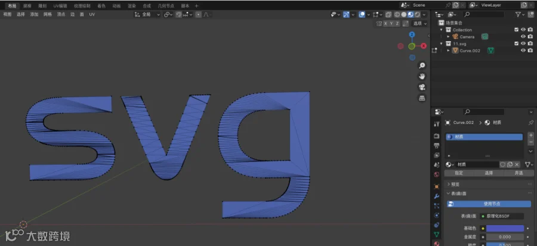Toggle camera view with the camera icon

pyautogui.click(x=422, y=87)
